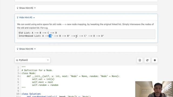Image resolution: width=173 pixels, height=97 pixels.
Task: Click the language icon inside Python3 dropdown
Action: tap(17, 60)
